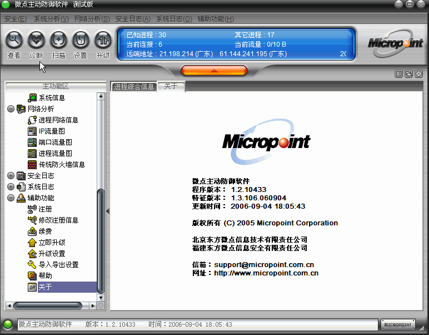Click the http://www.micropoint.com.cn website URL
This screenshot has height=335, width=429.
(x=266, y=273)
